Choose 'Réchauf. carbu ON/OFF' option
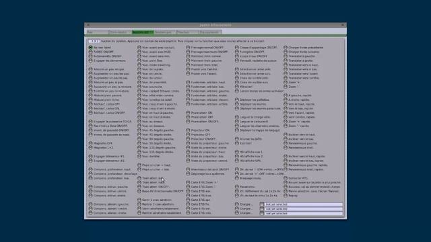431x242 pixels. [90, 113]
